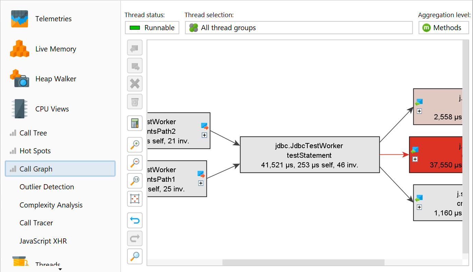The width and height of the screenshot is (473, 272).
Task: Open the Aggregation level Methods dropdown
Action: (444, 28)
